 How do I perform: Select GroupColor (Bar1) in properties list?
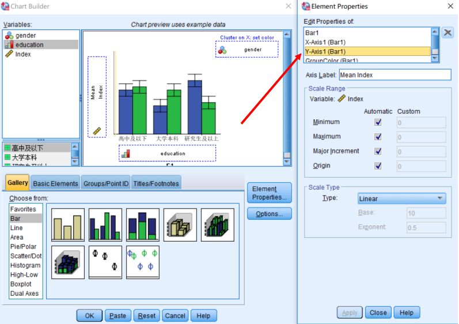click(367, 60)
